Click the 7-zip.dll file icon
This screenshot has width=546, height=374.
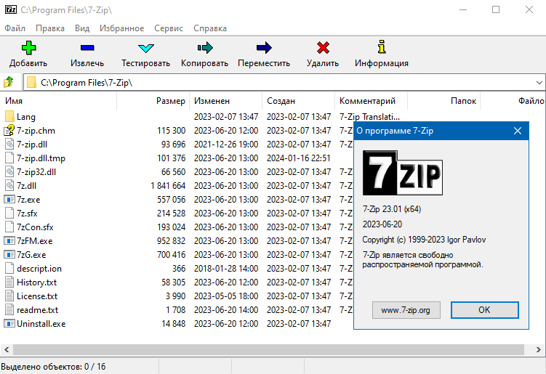9,144
